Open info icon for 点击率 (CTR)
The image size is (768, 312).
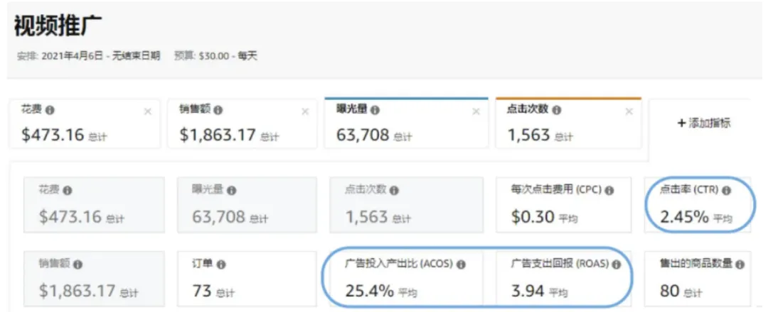click(726, 191)
